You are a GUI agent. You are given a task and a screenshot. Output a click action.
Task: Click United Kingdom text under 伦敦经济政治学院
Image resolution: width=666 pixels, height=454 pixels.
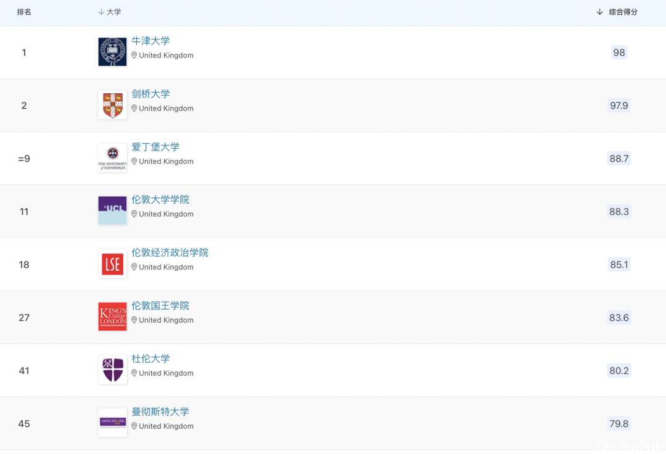pos(166,267)
